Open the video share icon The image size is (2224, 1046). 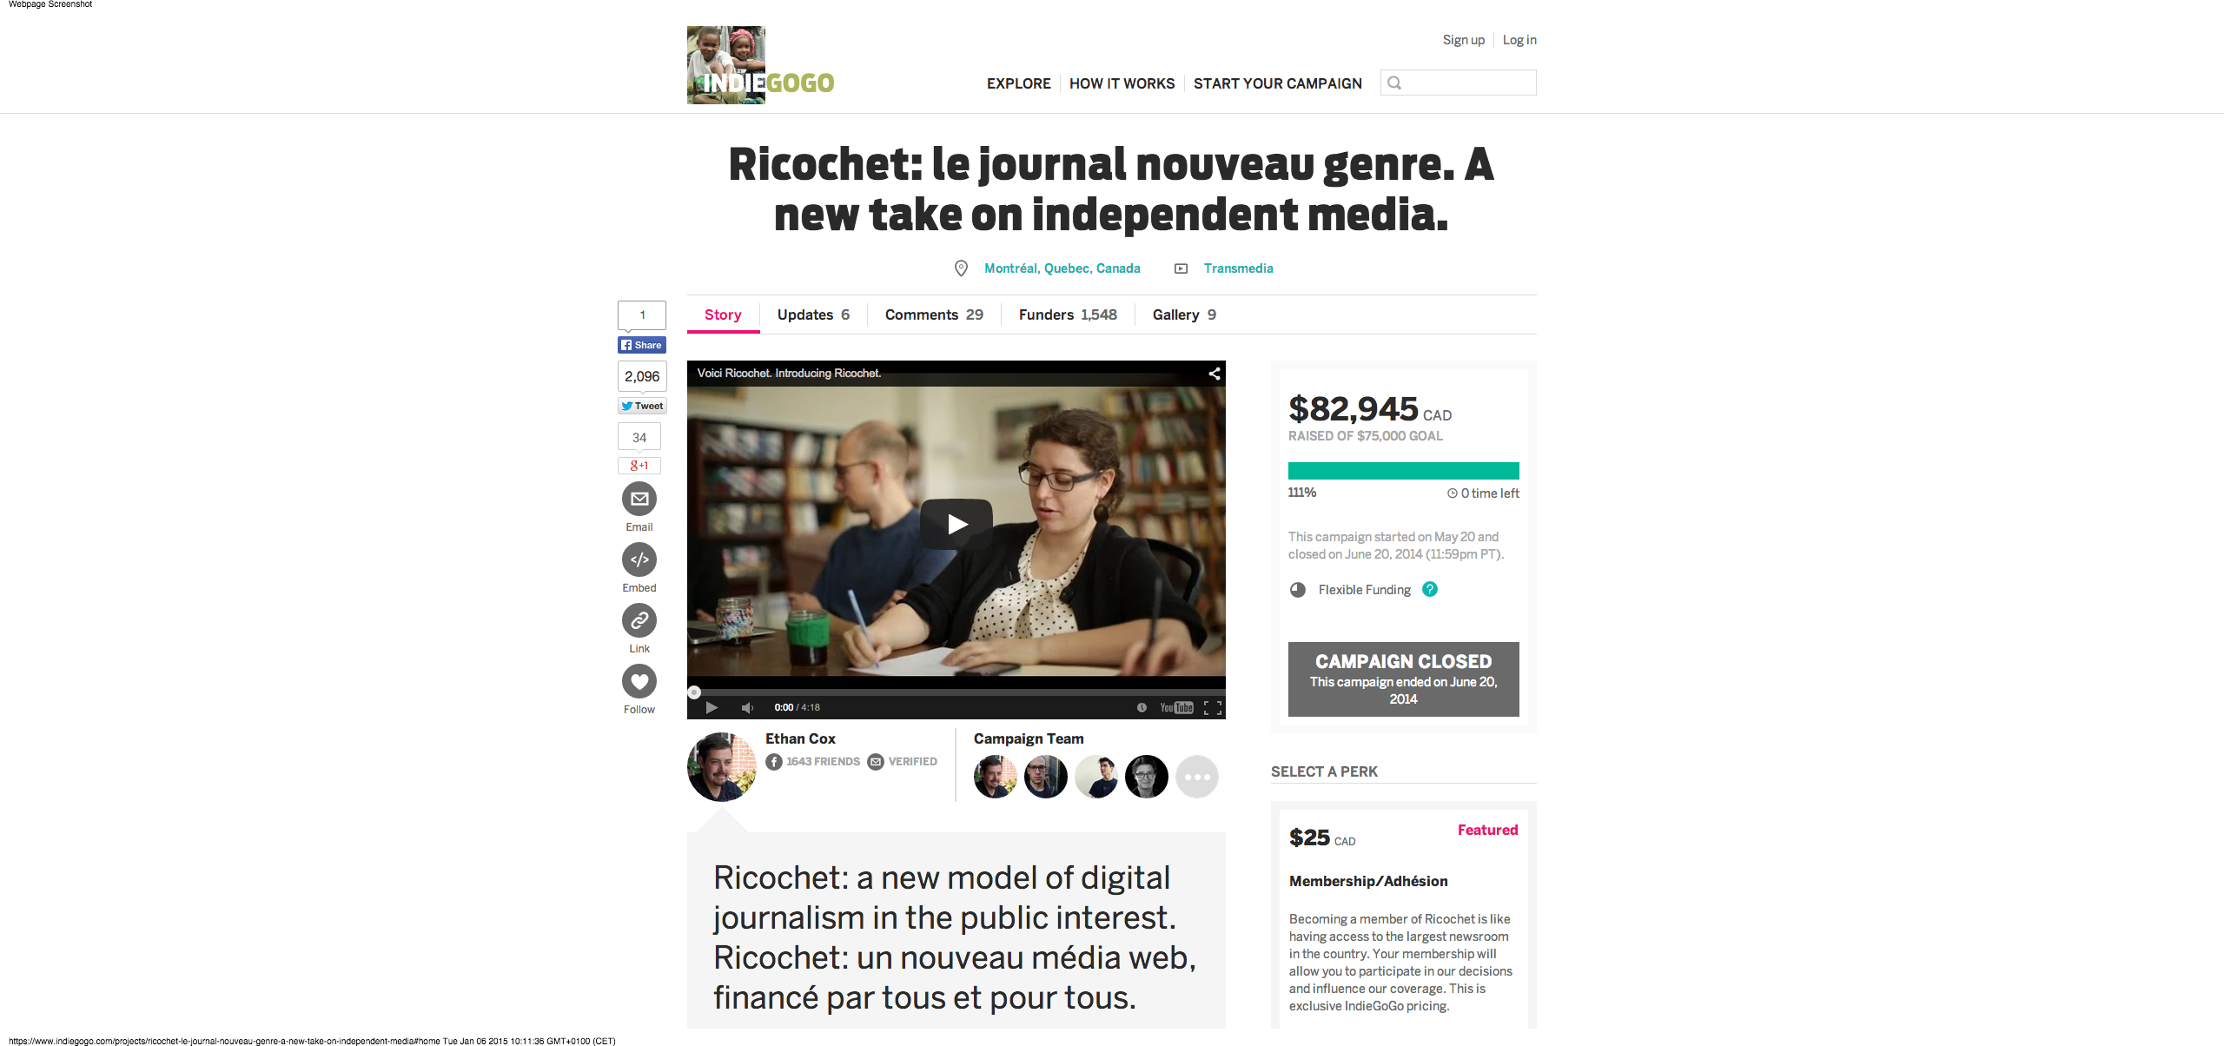click(1215, 374)
